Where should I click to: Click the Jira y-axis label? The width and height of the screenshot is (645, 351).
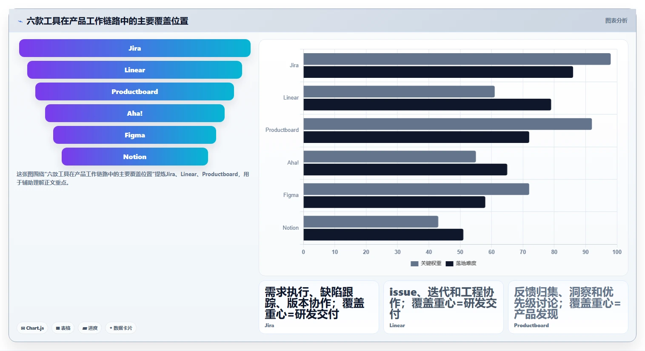(x=294, y=65)
